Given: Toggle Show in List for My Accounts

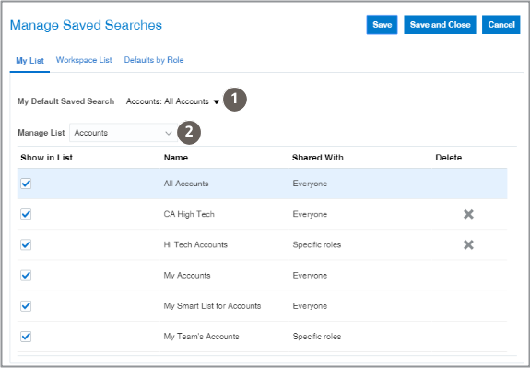Looking at the screenshot, I should [26, 276].
